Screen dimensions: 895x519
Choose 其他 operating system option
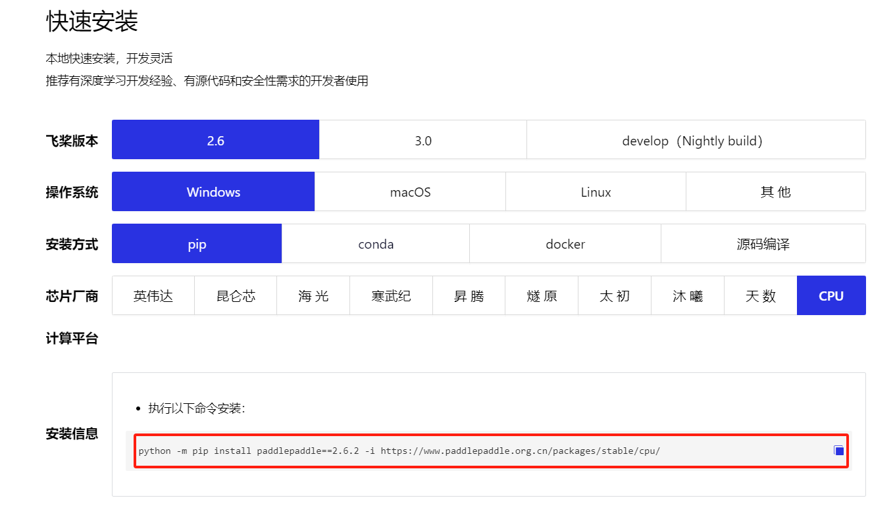tap(776, 191)
